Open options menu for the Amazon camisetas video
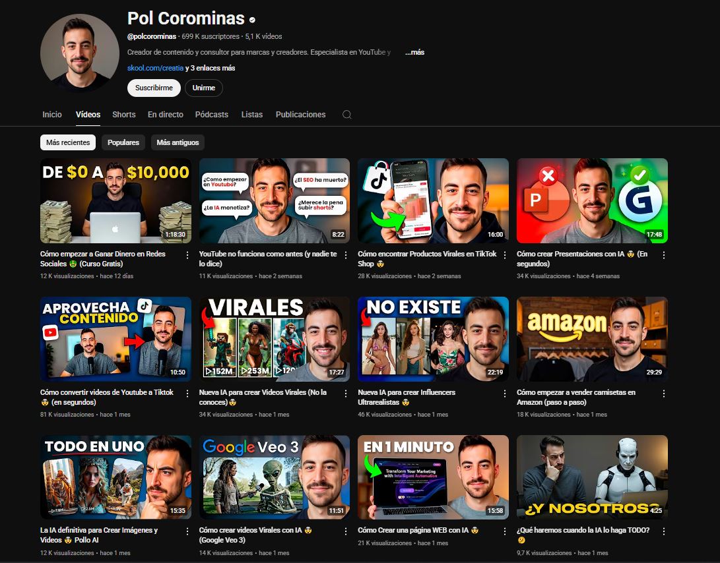This screenshot has width=720, height=563. pyautogui.click(x=663, y=394)
